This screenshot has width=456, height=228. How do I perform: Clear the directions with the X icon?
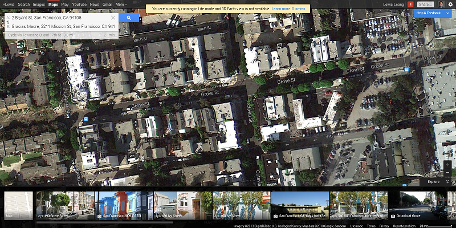tap(113, 18)
